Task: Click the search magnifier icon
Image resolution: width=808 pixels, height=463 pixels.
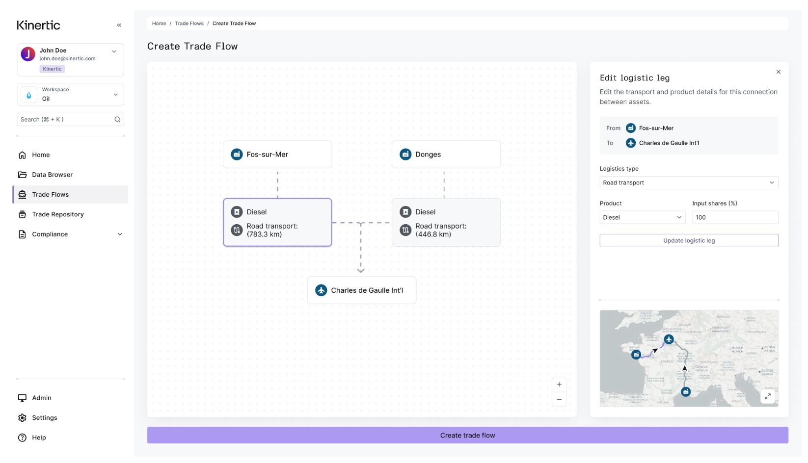Action: pos(117,119)
